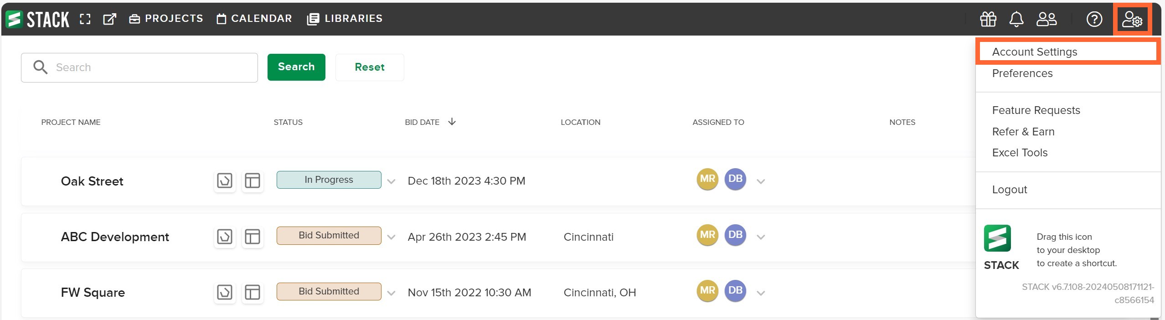Expand the FW Square status dropdown
The width and height of the screenshot is (1165, 320).
(391, 293)
